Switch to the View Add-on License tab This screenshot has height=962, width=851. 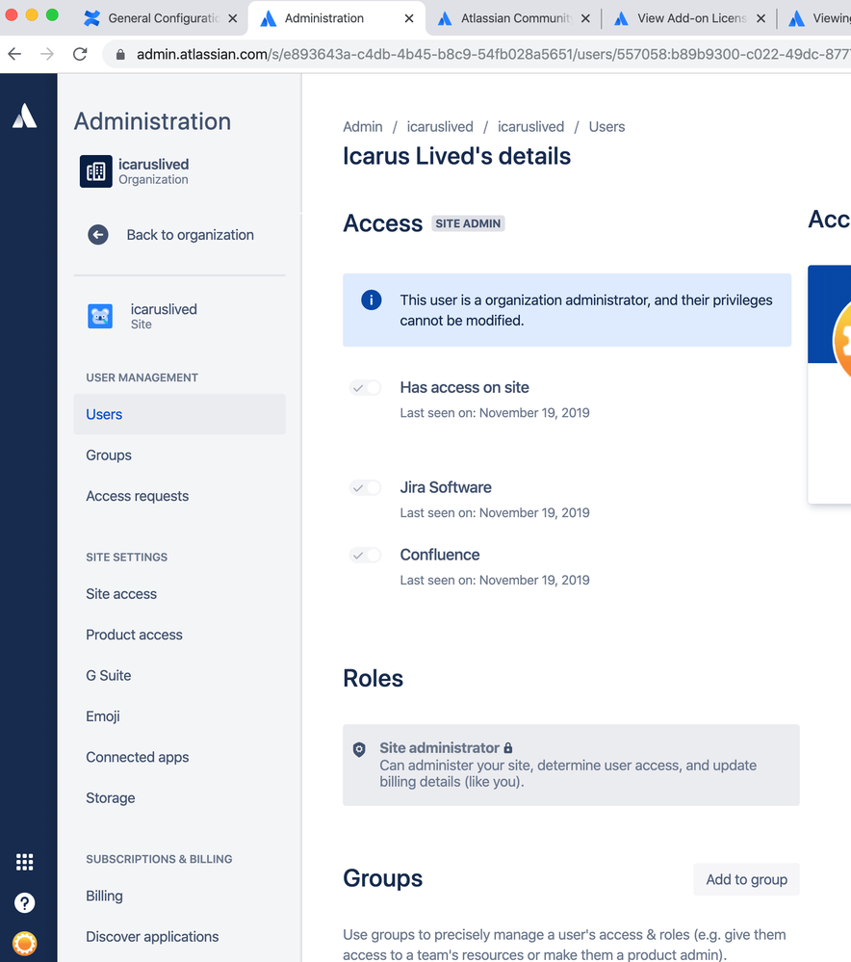(x=690, y=18)
